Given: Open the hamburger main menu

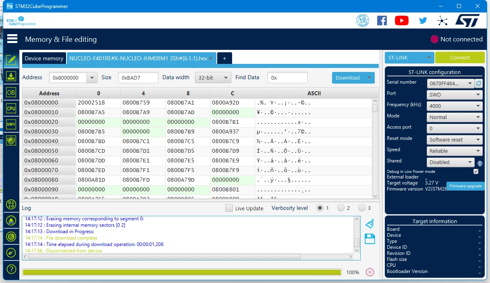Looking at the screenshot, I should [x=12, y=39].
